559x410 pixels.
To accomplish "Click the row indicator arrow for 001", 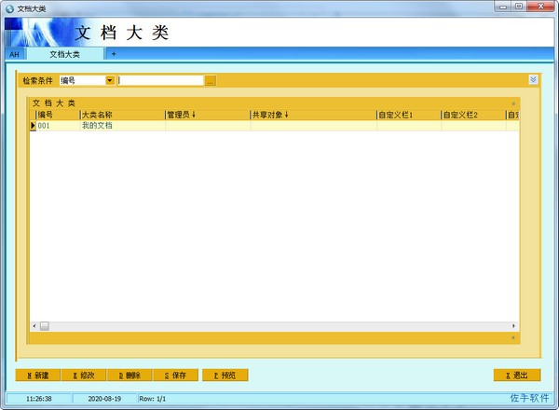I will tap(34, 125).
